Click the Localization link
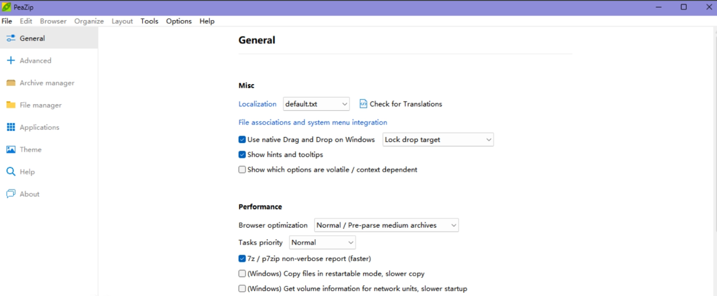 pos(257,104)
